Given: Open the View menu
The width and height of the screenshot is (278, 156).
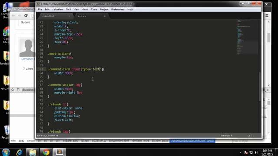Looking at the screenshot, I should (76, 10).
